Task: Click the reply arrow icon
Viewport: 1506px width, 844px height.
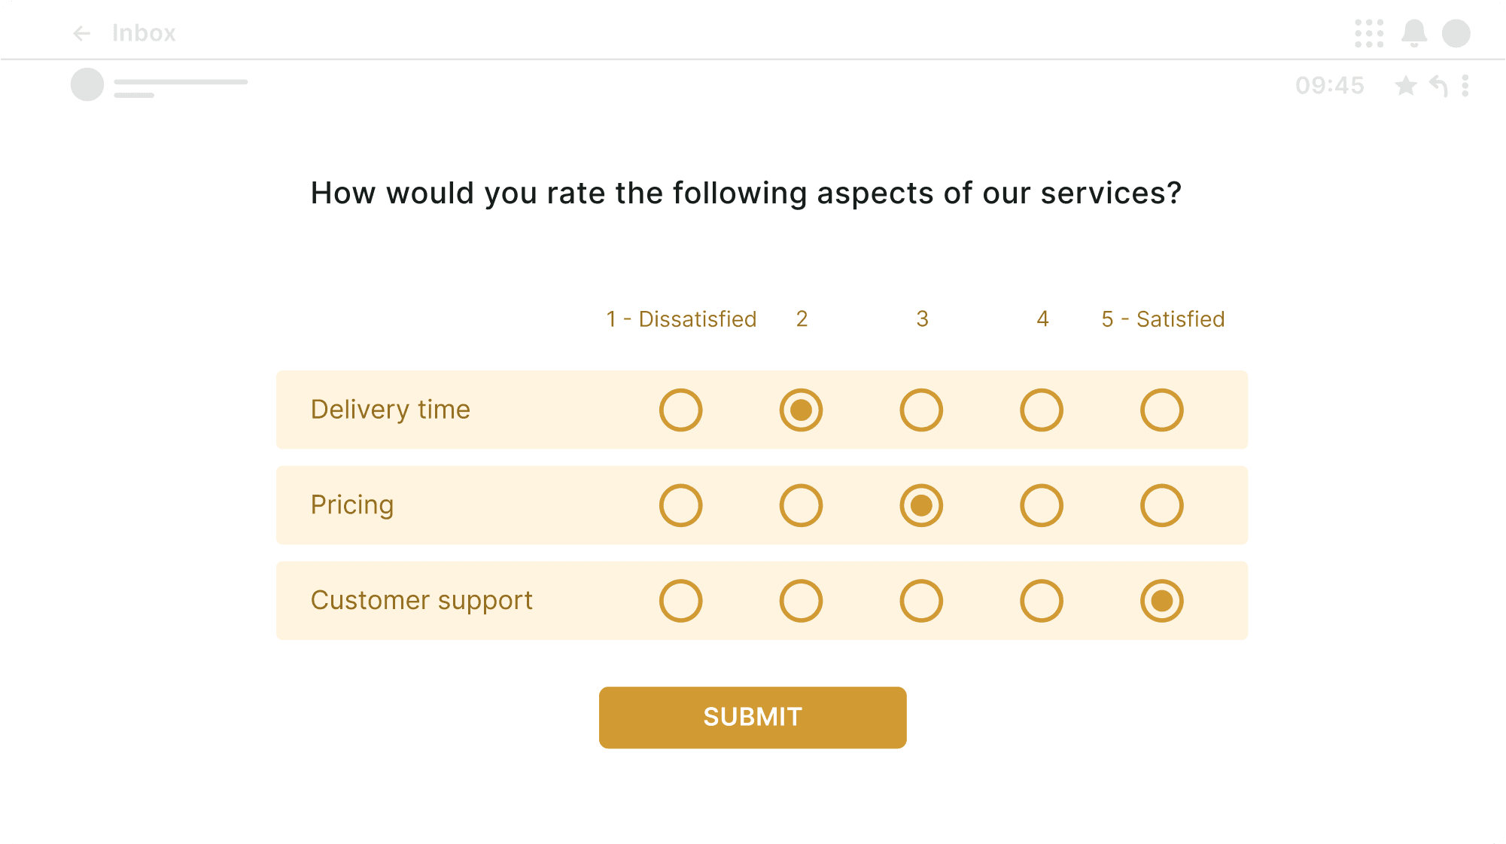Action: [x=1438, y=86]
